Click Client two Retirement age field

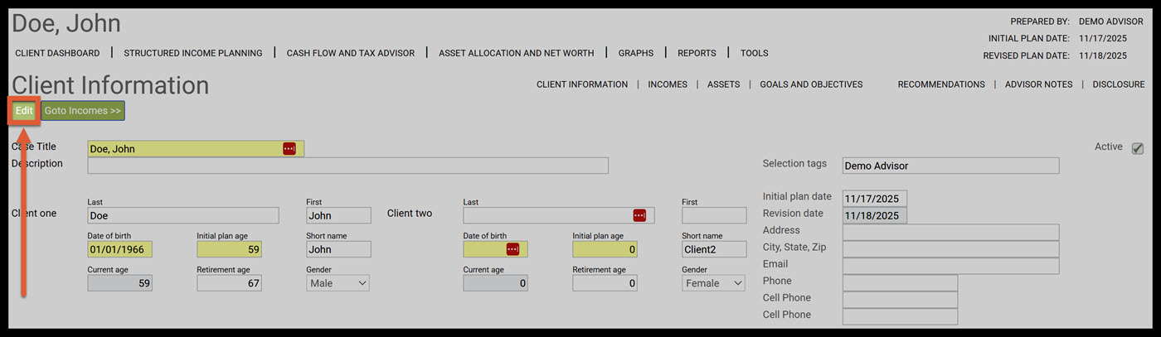tap(605, 283)
